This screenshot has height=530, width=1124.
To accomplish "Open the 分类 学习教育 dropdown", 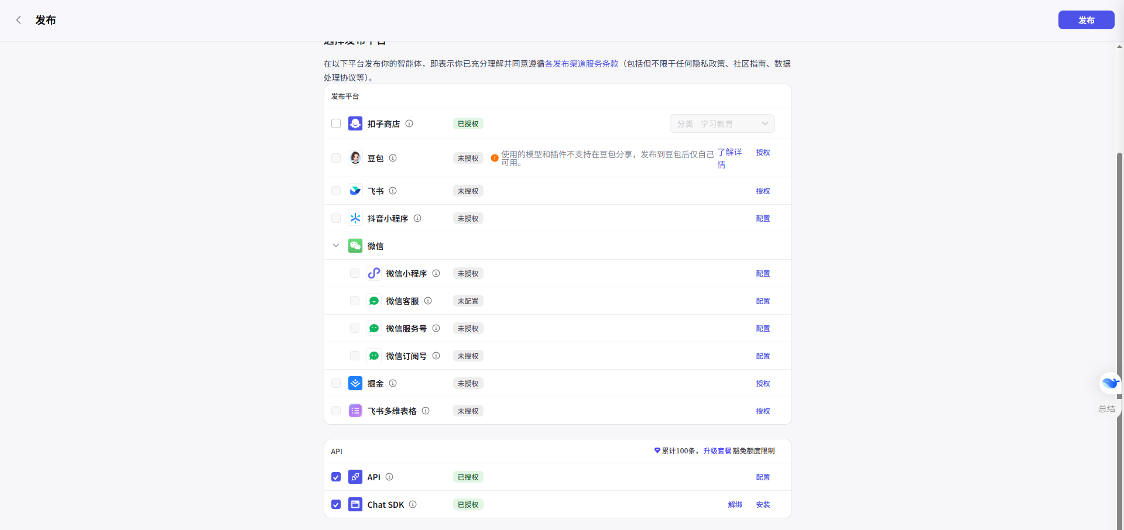I will coord(722,123).
